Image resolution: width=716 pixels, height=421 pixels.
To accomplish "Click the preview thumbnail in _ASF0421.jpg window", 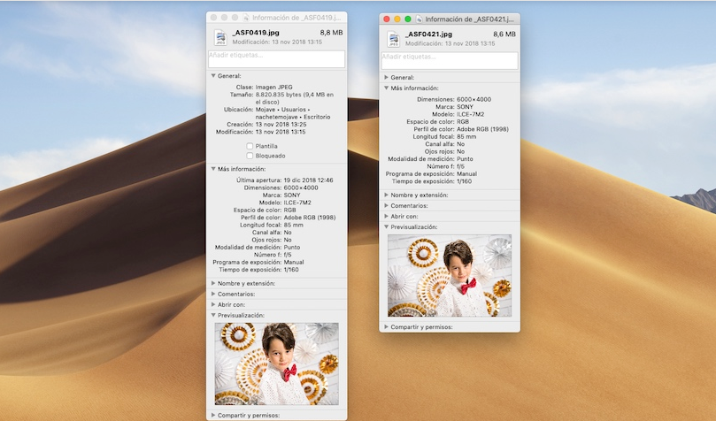I will (450, 275).
